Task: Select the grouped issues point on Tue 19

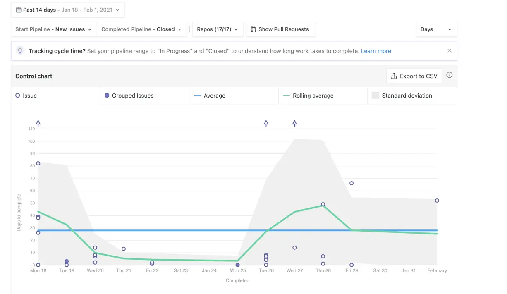Action: (67, 262)
